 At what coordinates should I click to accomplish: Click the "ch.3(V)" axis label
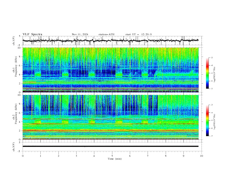coord(14,147)
